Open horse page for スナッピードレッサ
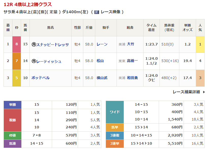Image resolution: width=208 pixels, height=150 pixels. (x=53, y=44)
